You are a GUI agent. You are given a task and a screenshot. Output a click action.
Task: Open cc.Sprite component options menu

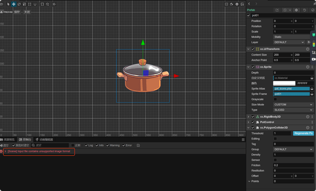(x=312, y=67)
